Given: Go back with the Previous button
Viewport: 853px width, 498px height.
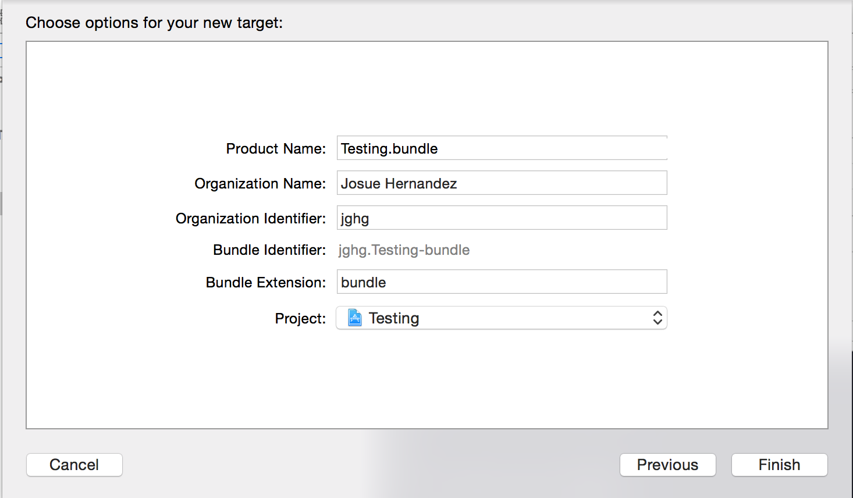Looking at the screenshot, I should tap(668, 465).
